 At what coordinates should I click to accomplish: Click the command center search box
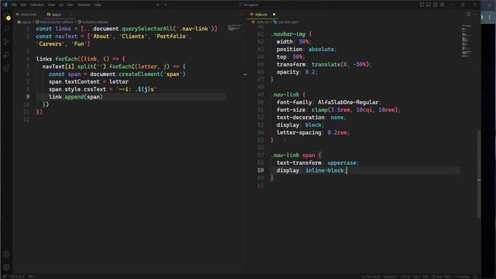pos(249,5)
